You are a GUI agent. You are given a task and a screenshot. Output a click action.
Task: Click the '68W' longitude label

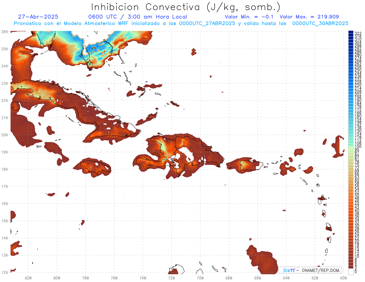click(x=229, y=277)
